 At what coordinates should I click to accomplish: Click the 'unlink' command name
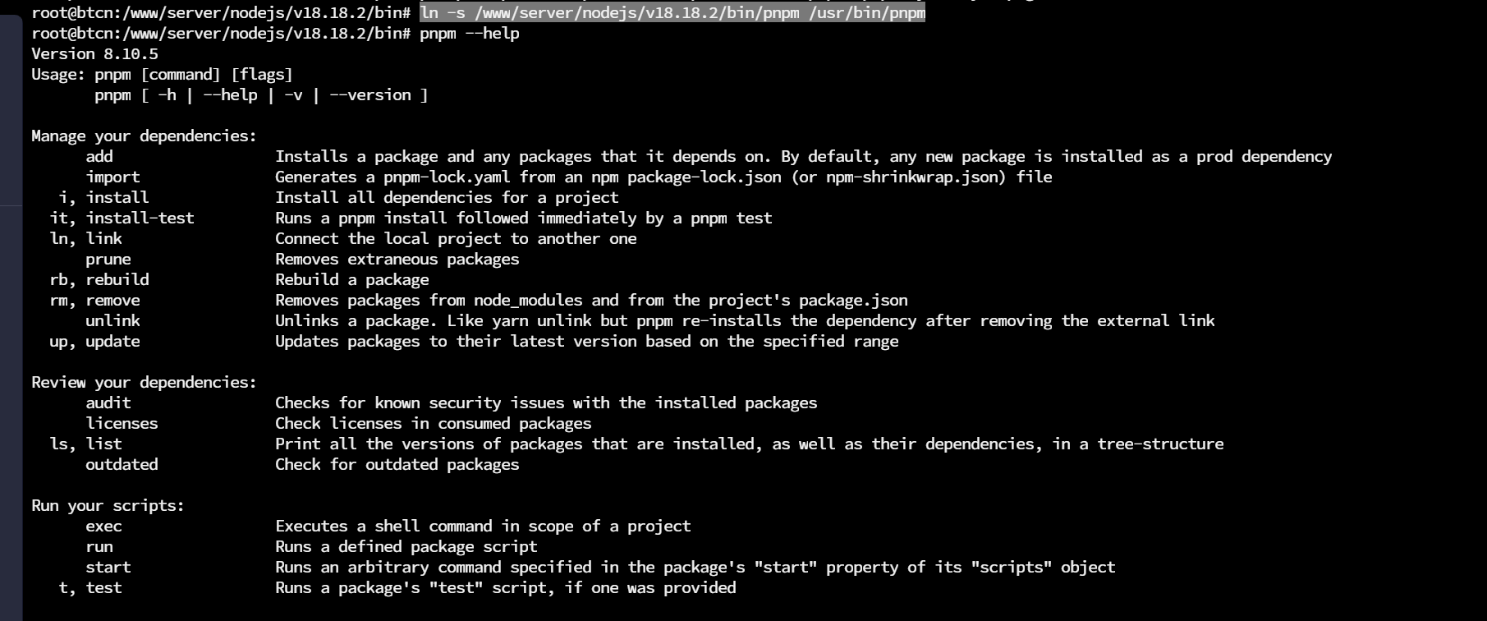[112, 321]
